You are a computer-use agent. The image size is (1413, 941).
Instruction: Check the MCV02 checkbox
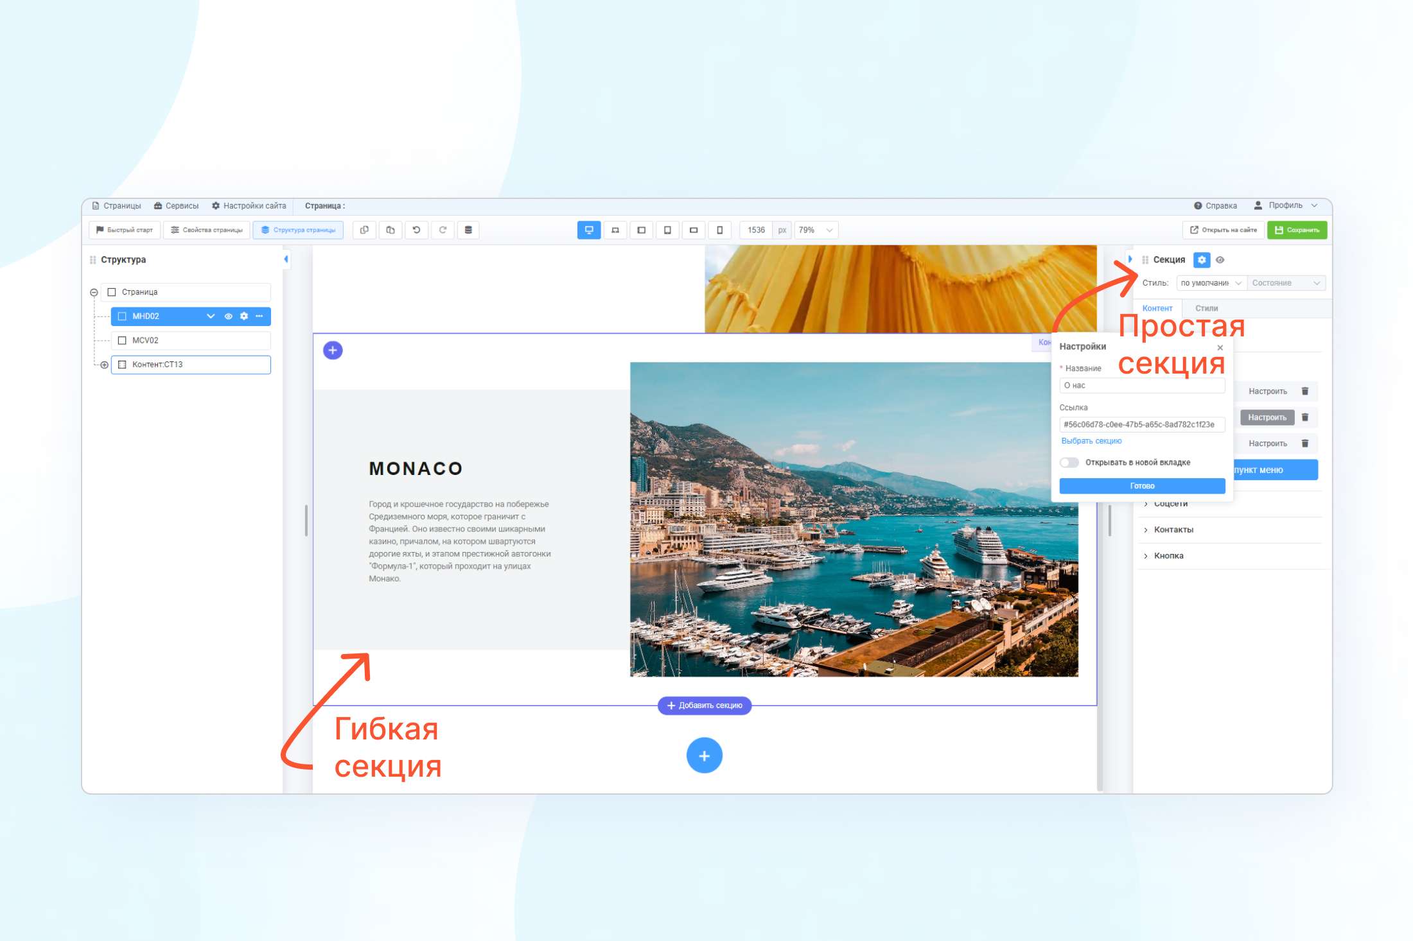pos(122,340)
